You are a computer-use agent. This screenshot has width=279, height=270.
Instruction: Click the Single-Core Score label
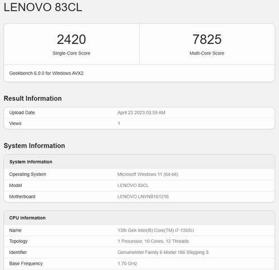(71, 53)
